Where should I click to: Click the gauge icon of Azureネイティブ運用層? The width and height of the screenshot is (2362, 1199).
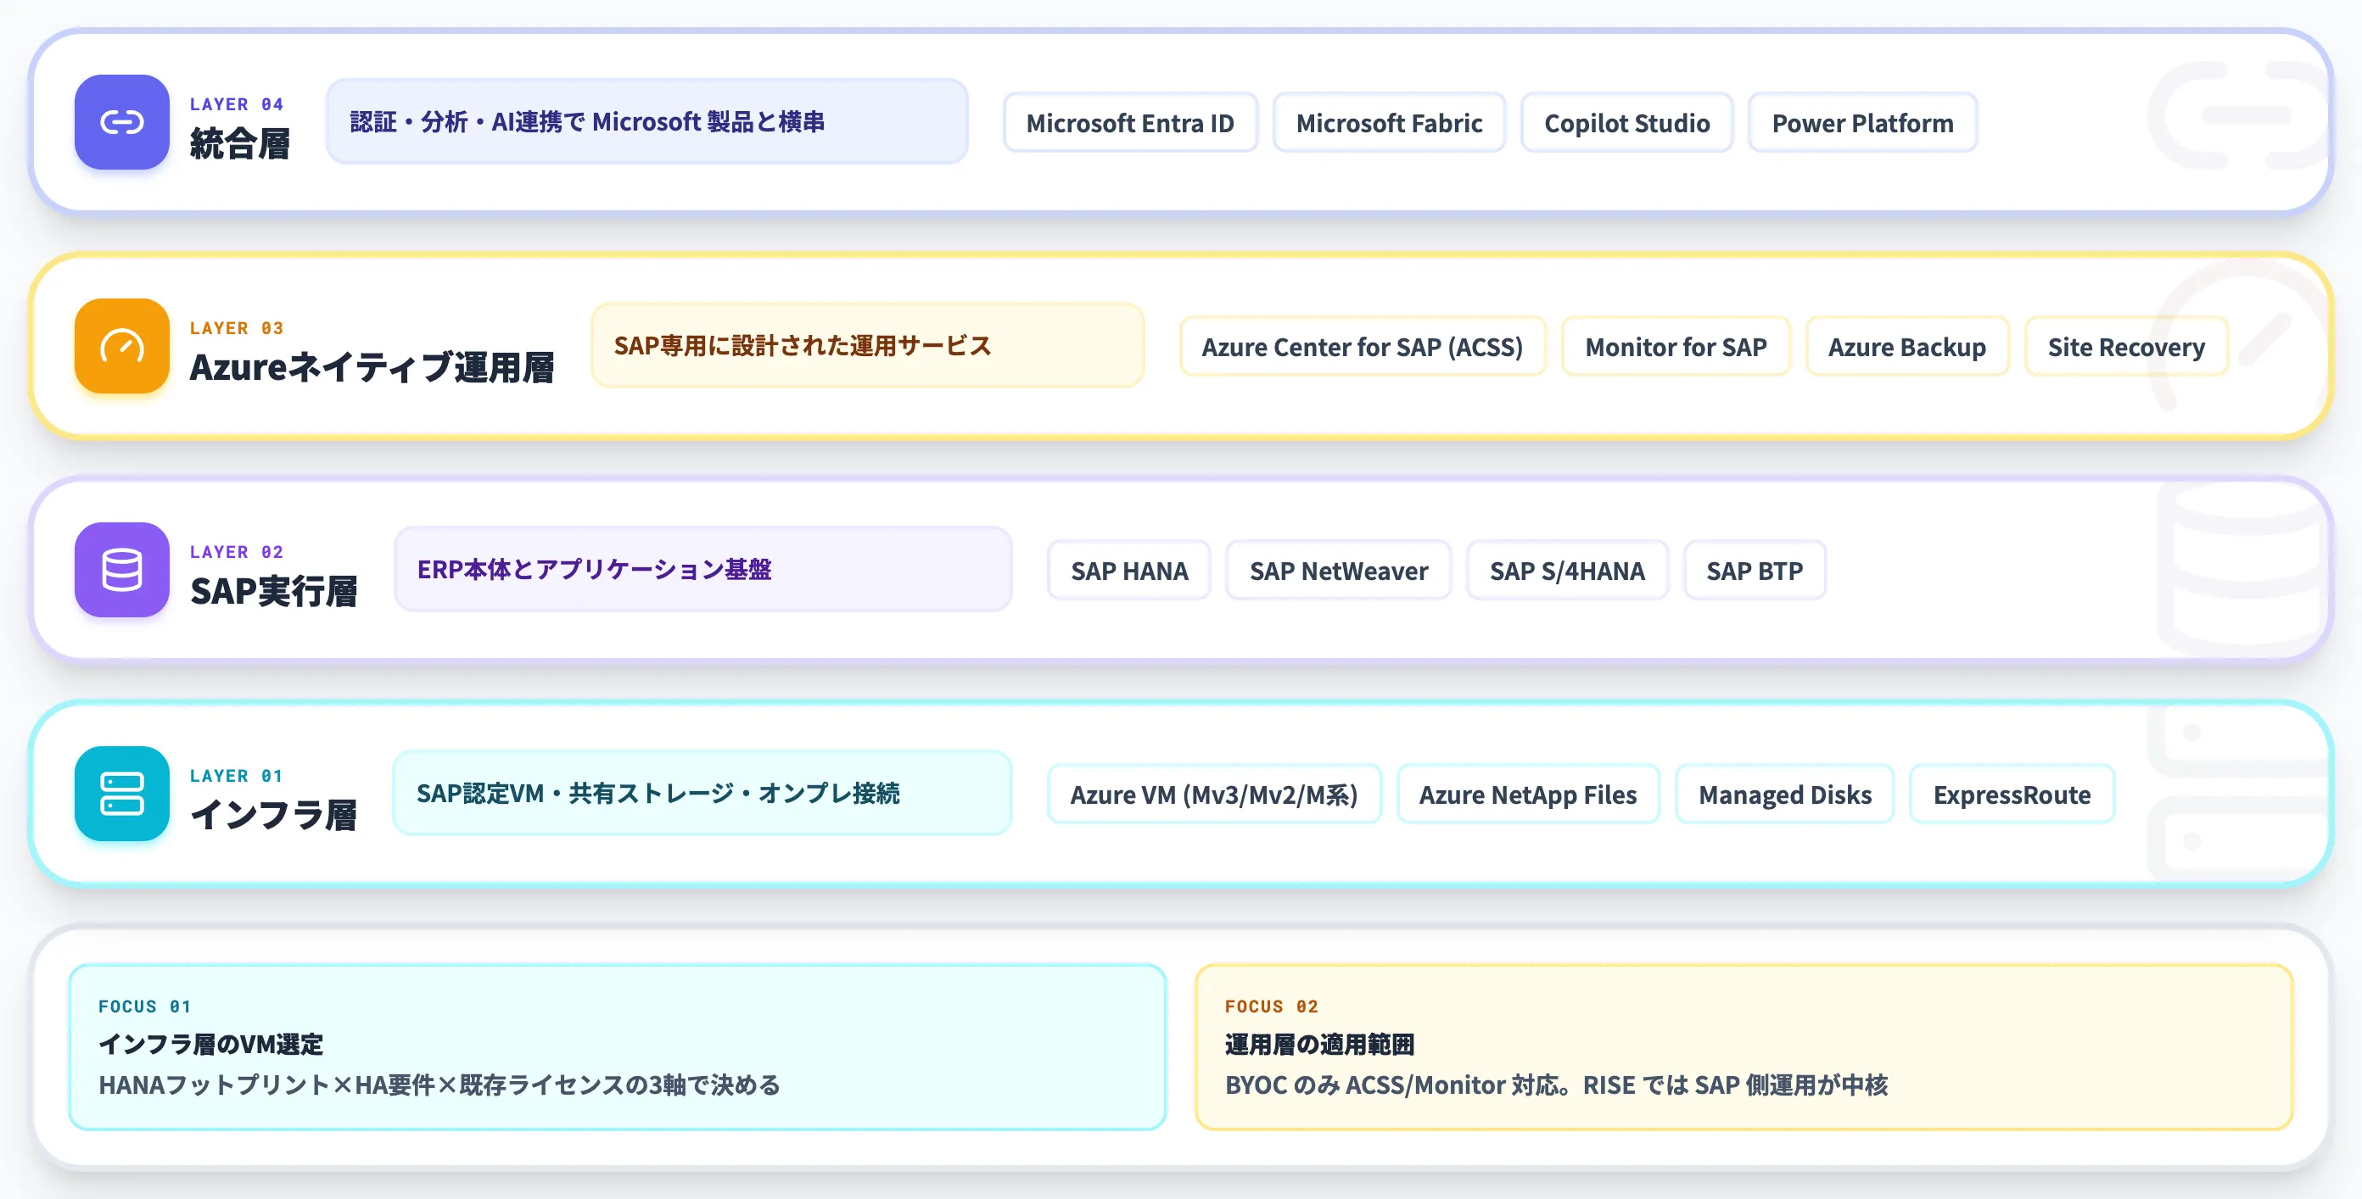[x=122, y=346]
